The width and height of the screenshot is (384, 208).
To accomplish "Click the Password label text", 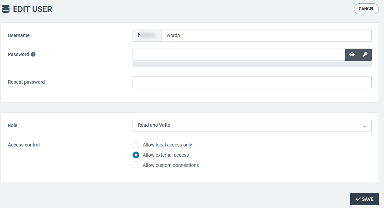I will click(x=18, y=54).
